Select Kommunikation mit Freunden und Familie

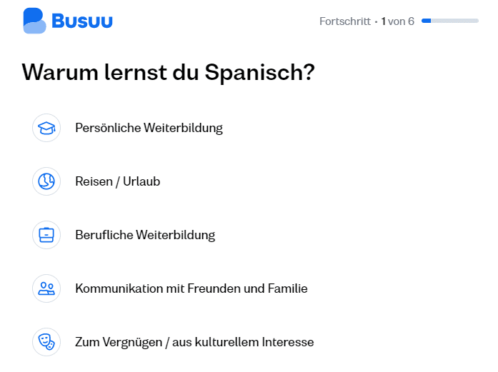pyautogui.click(x=191, y=288)
